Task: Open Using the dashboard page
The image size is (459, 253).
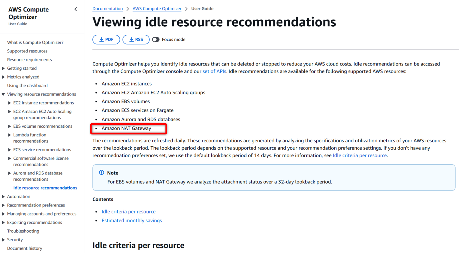Action: (x=27, y=85)
